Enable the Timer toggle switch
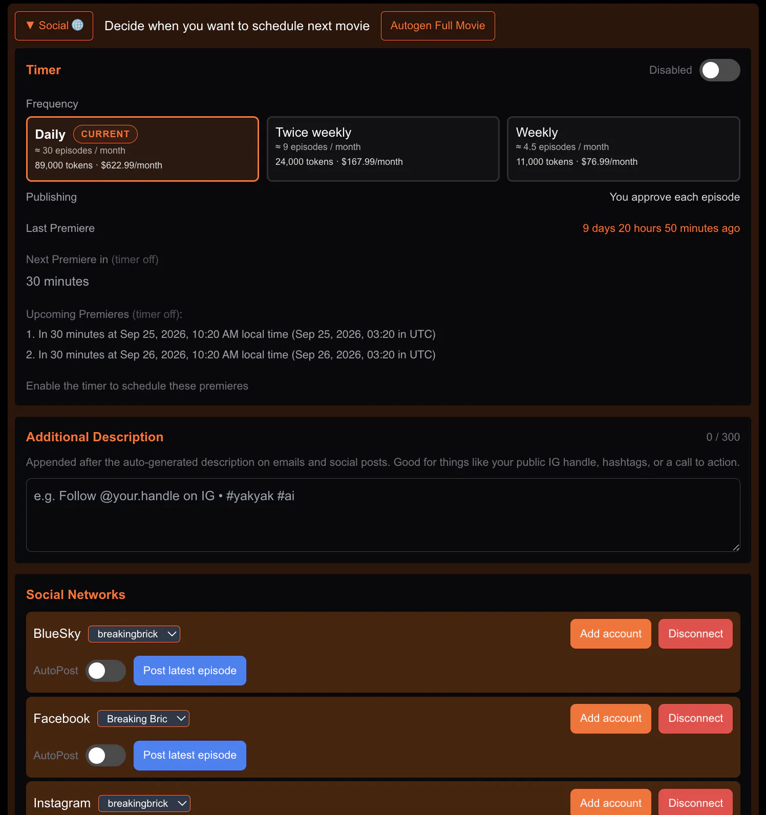The width and height of the screenshot is (766, 815). (720, 70)
